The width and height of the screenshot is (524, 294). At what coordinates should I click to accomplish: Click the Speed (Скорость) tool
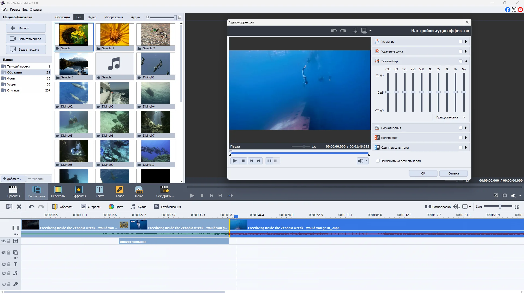point(91,207)
